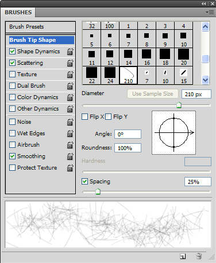Close the Brushes panel with the X

213,3
